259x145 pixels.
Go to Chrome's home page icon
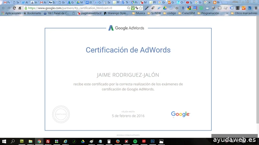coord(20,8)
